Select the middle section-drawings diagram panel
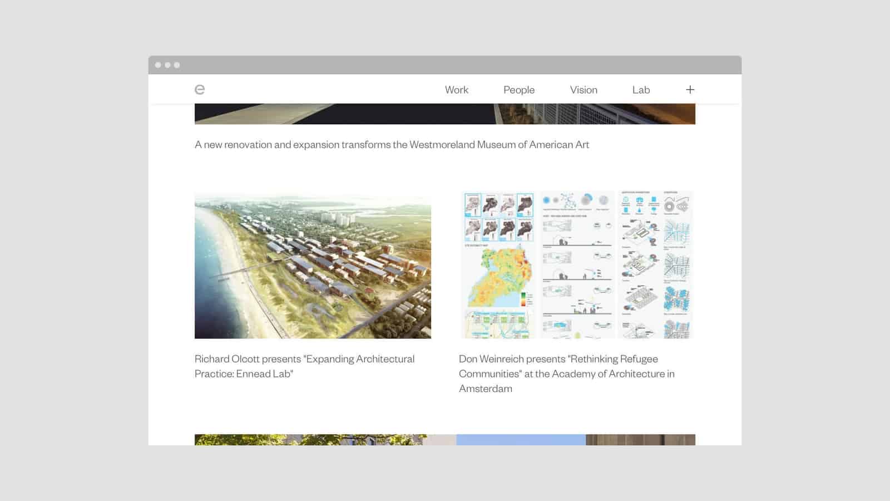Screen dimensions: 890x501 click(577, 265)
